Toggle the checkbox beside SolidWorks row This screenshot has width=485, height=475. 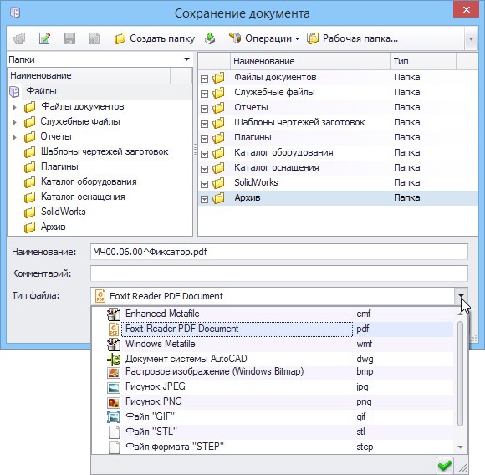coord(204,184)
